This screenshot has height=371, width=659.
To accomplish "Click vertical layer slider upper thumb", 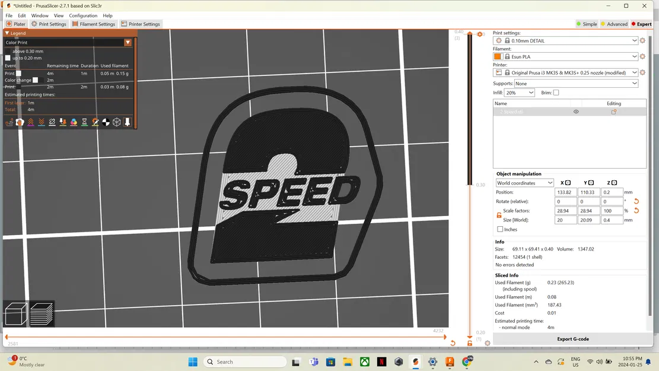I will click(470, 34).
